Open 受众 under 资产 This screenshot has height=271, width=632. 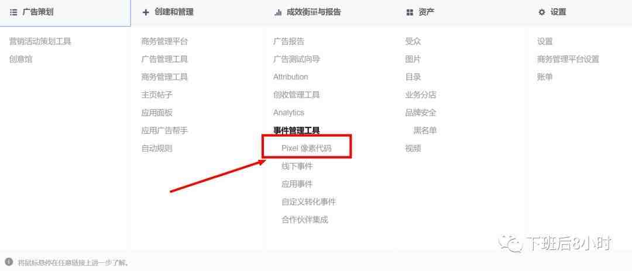click(x=413, y=41)
